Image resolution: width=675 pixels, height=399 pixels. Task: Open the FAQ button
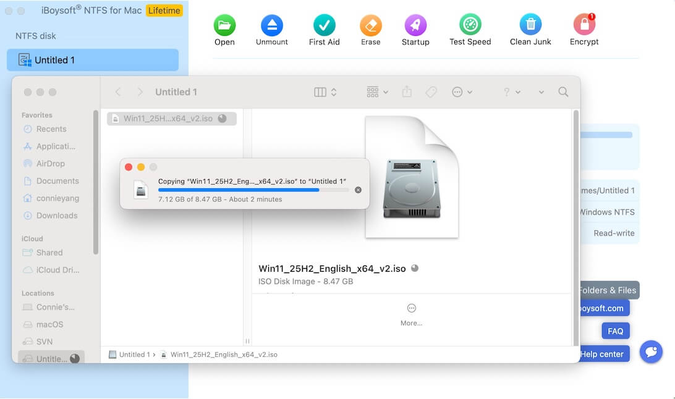tap(616, 331)
